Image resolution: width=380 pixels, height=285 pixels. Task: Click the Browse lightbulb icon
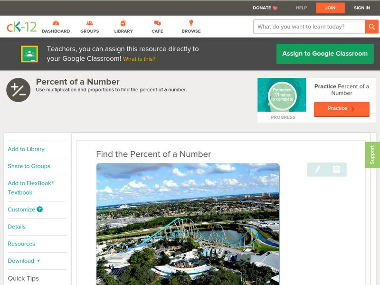pyautogui.click(x=191, y=23)
